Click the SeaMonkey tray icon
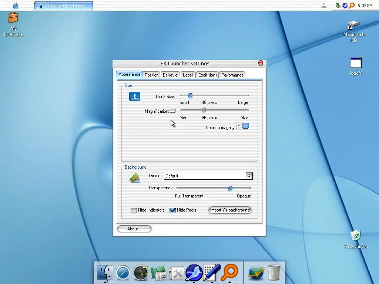This screenshot has width=379, height=284. tap(345, 5)
